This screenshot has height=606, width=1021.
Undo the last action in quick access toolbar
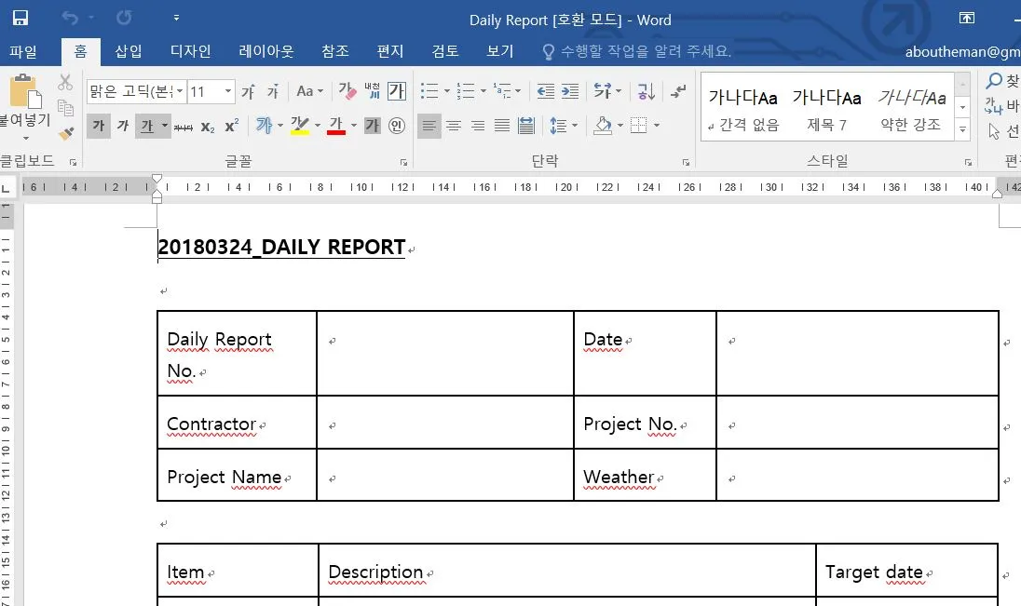(x=70, y=19)
